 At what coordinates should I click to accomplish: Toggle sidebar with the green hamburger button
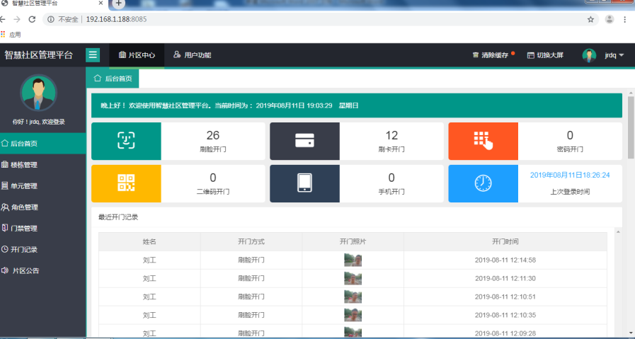93,55
